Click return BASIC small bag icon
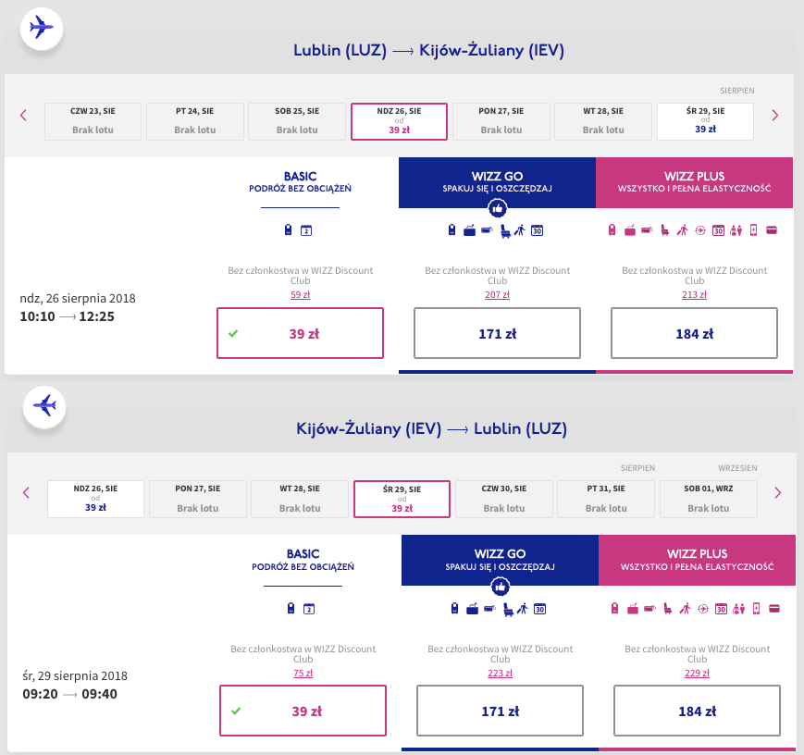The image size is (804, 755). point(291,608)
